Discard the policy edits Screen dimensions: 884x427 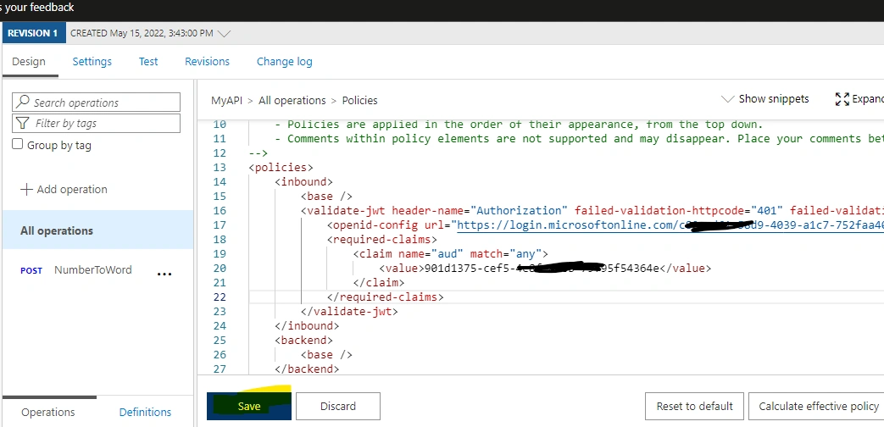pos(337,406)
